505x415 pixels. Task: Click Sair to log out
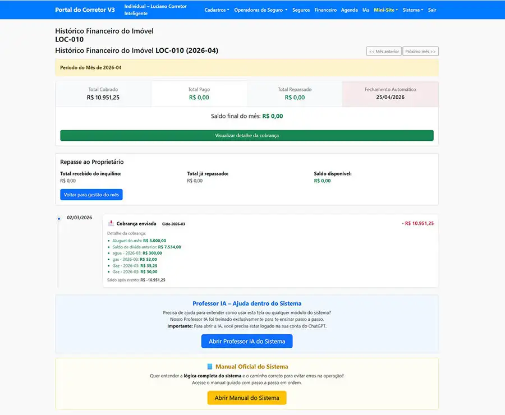[432, 10]
